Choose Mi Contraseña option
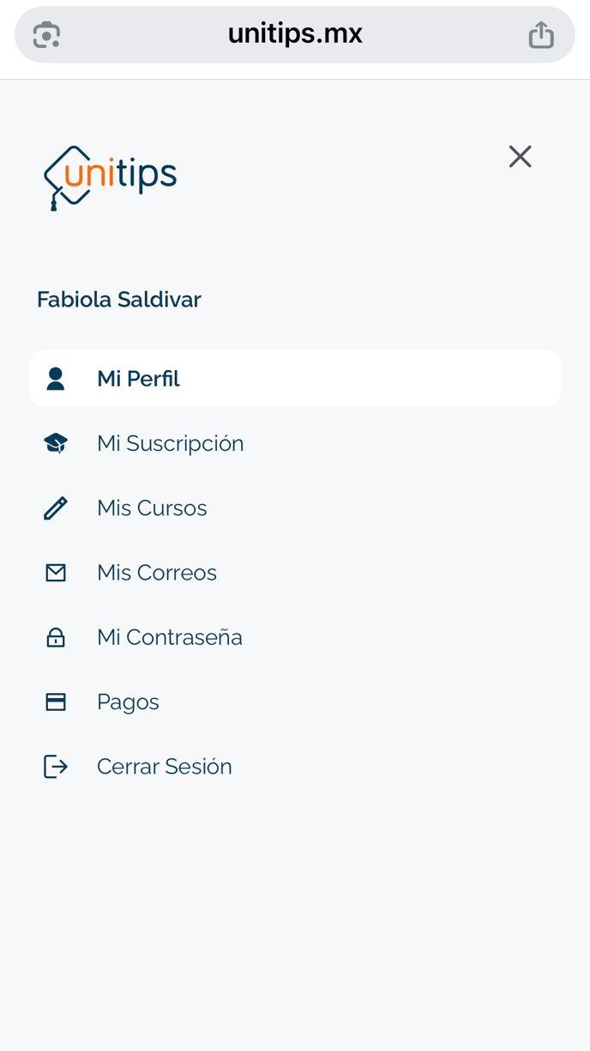 pos(170,637)
